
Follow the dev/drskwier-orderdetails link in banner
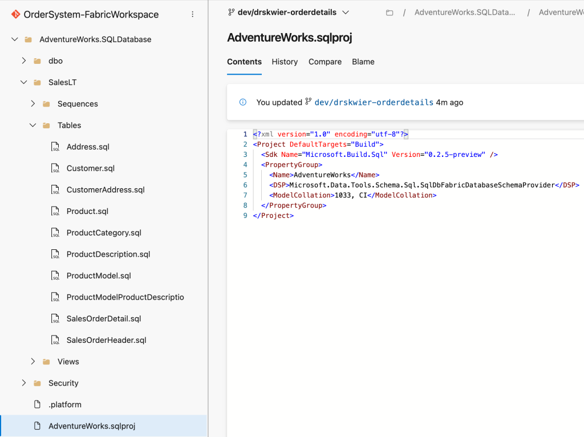point(374,102)
